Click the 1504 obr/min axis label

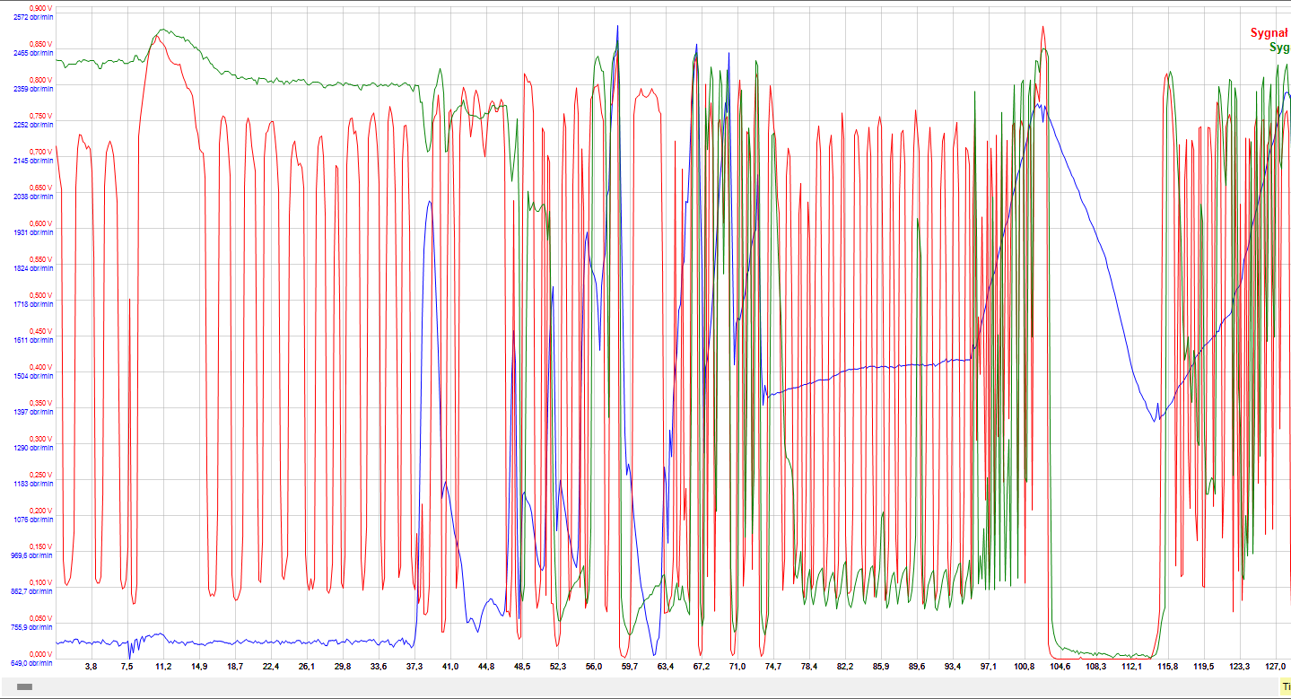tap(33, 376)
